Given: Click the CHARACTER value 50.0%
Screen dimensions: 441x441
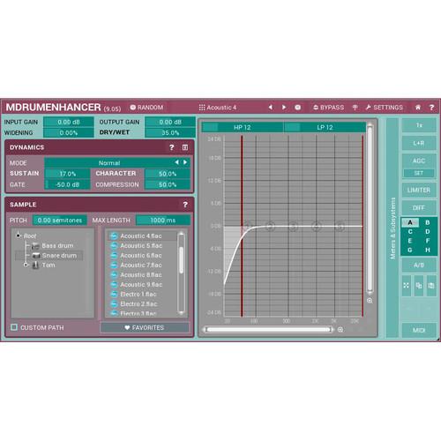Looking at the screenshot, I should pos(168,174).
